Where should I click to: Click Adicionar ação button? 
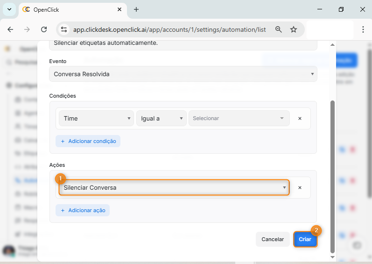[83, 210]
